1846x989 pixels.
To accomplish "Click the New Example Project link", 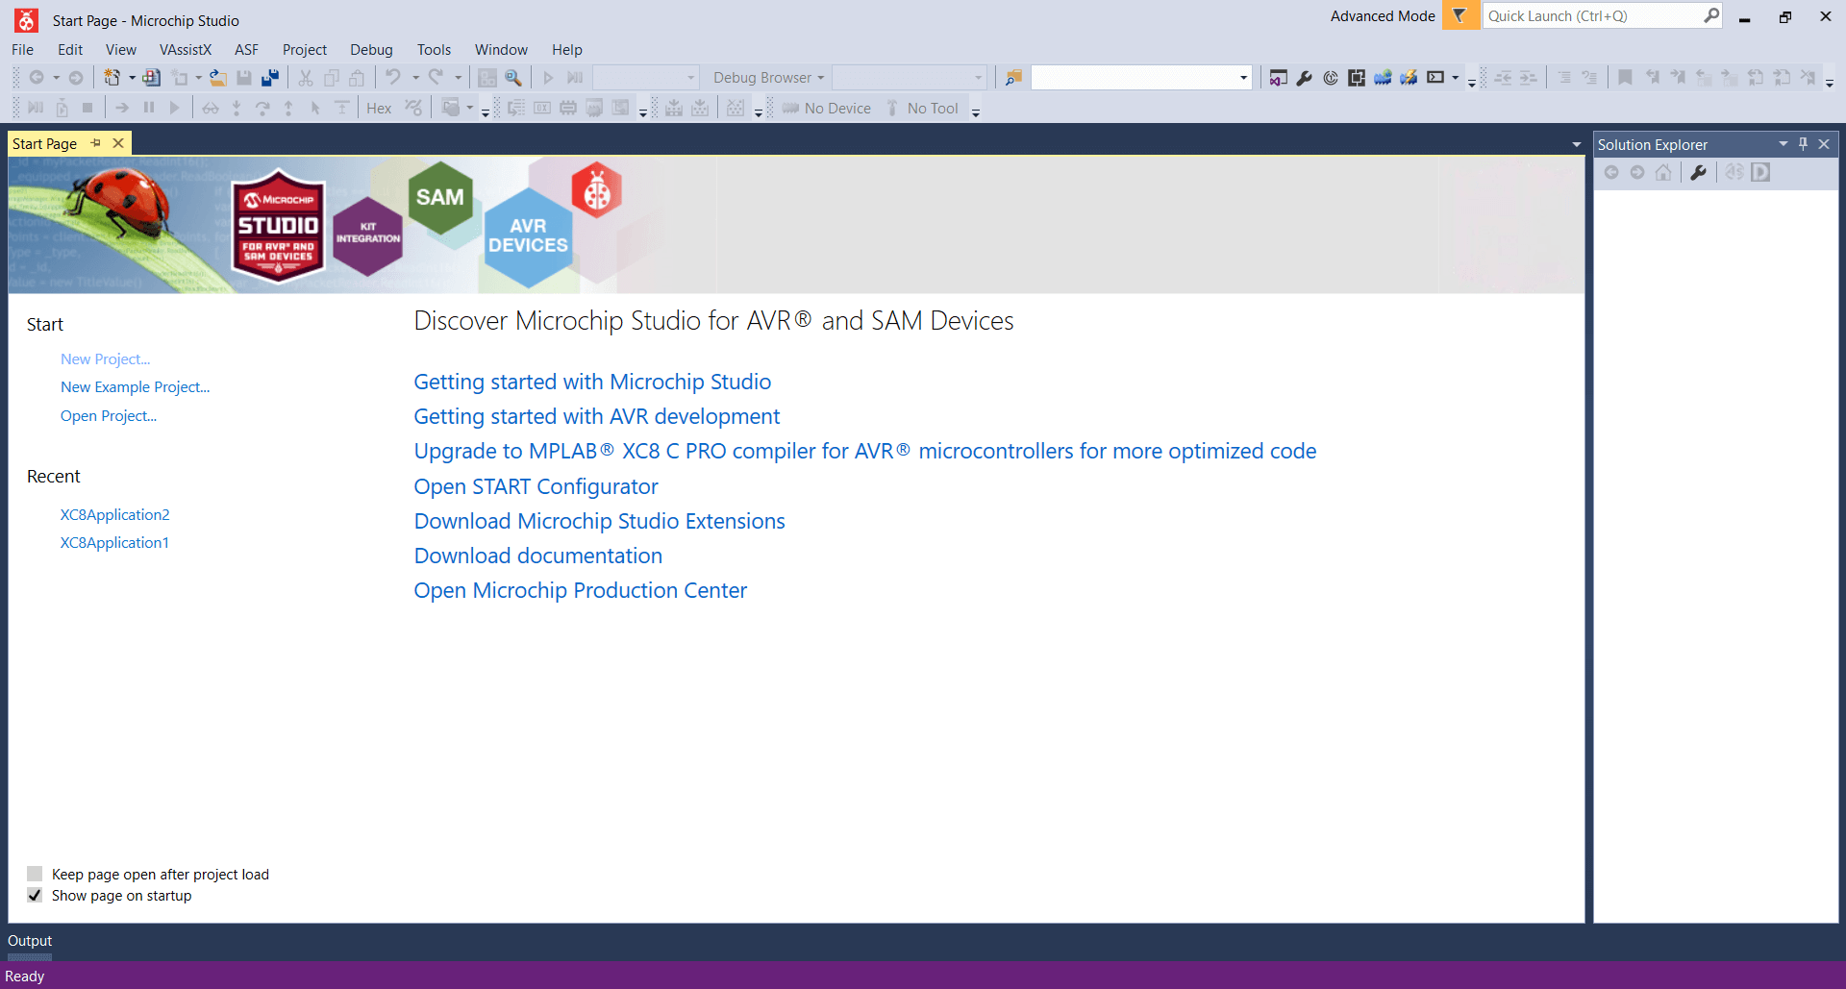I will point(135,387).
